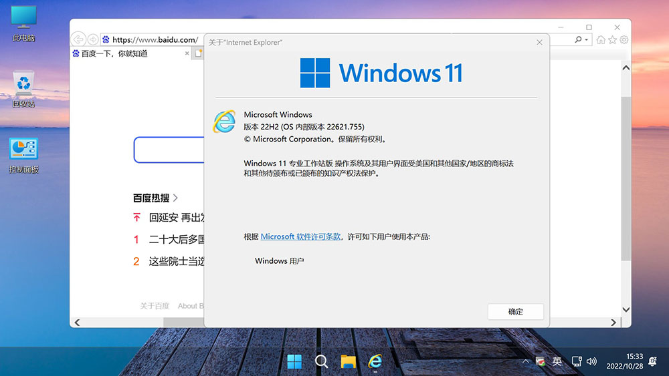
Task: Expand the address bar search dropdown arrow
Action: click(587, 40)
